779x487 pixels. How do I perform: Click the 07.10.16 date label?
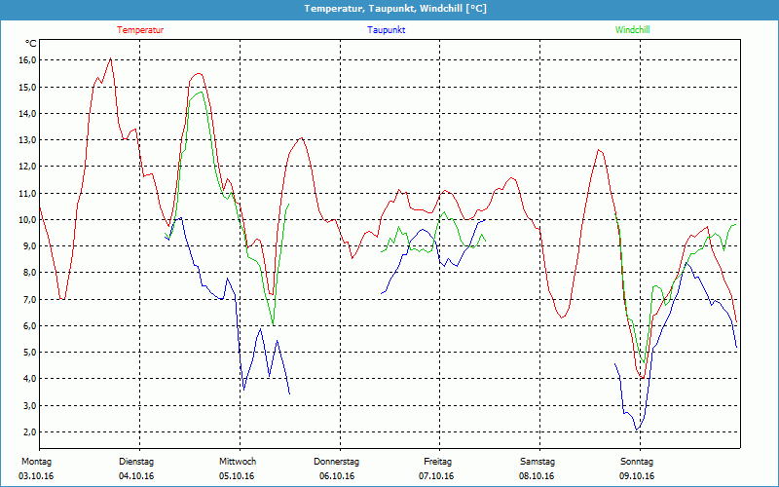436,476
